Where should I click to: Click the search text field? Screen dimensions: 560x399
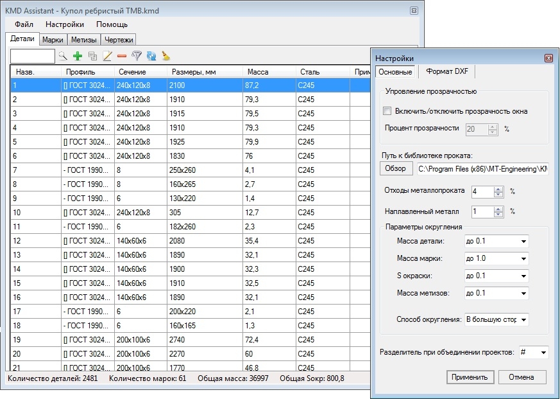33,56
